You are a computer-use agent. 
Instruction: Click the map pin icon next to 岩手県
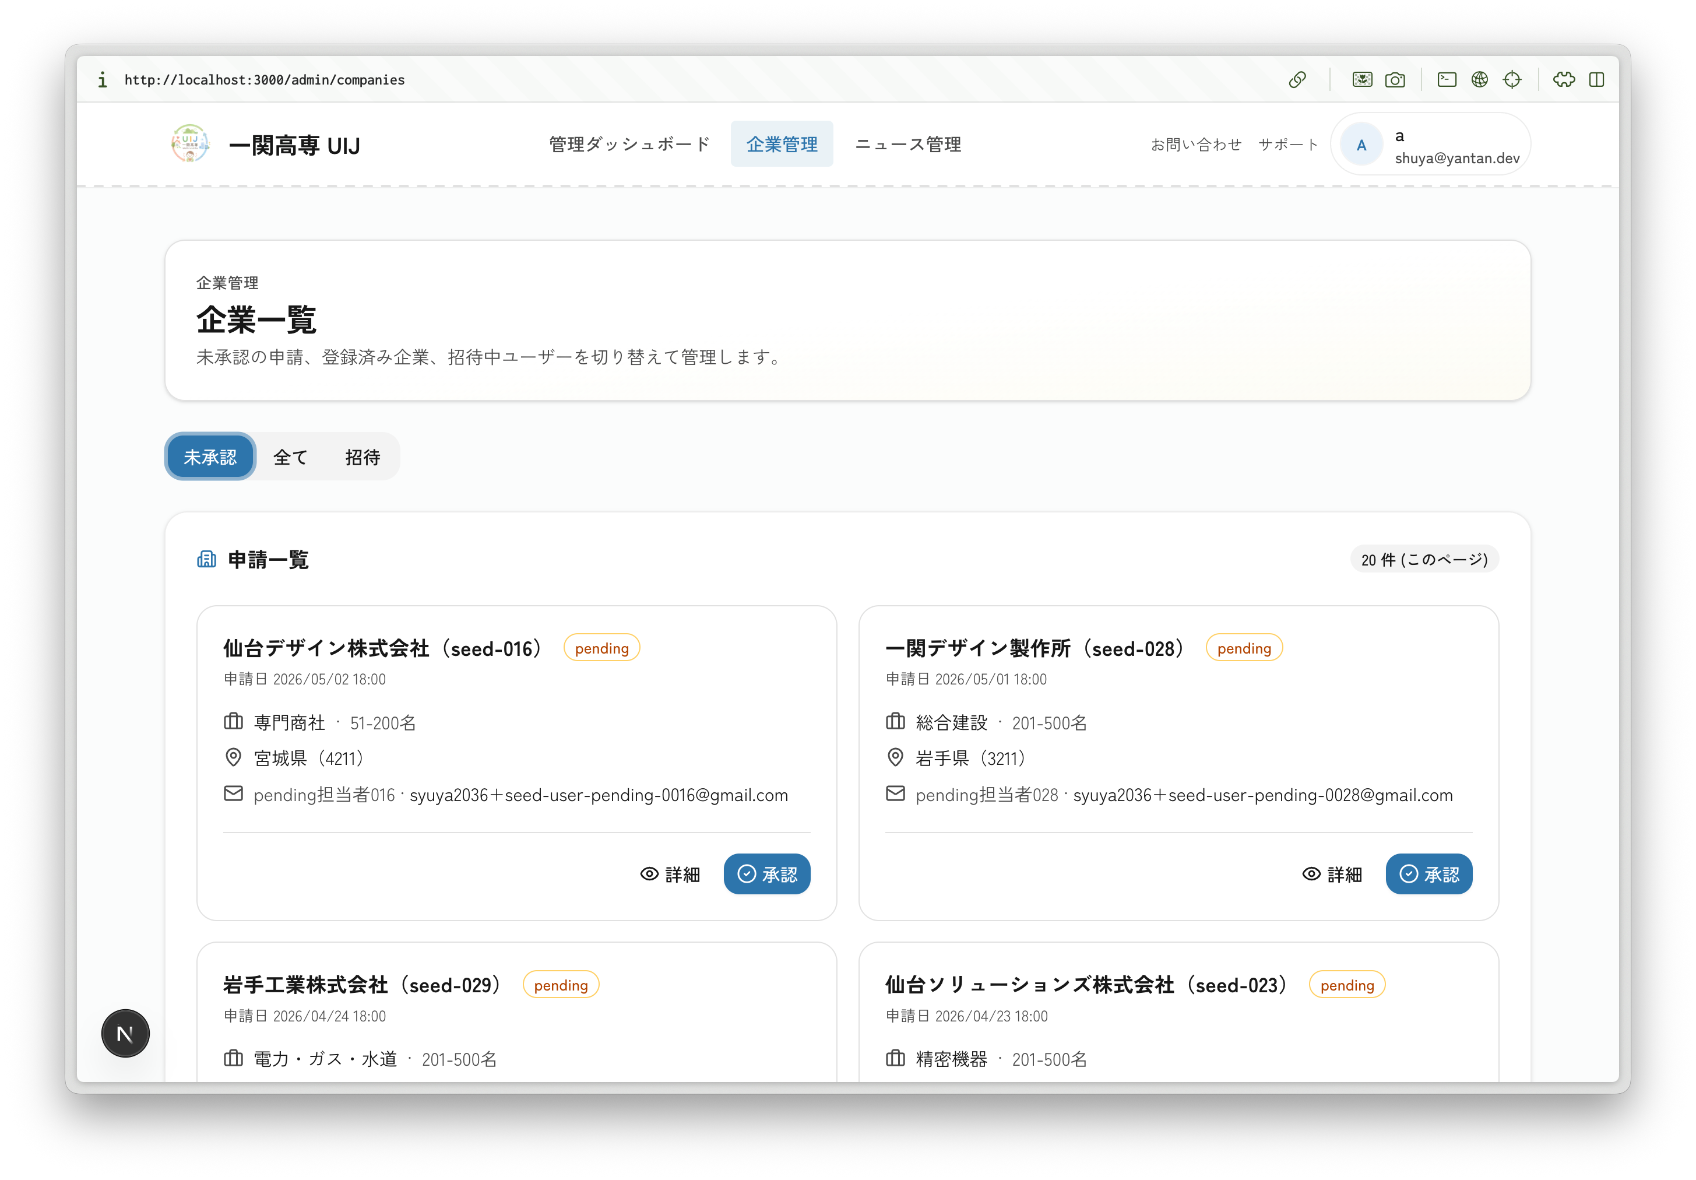tap(895, 757)
